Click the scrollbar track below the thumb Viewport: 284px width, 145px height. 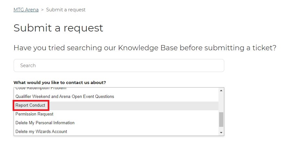221,128
